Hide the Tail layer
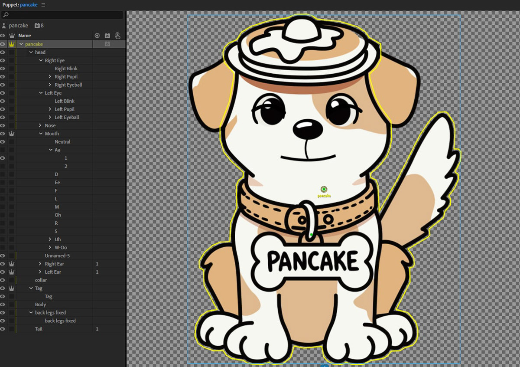Viewport: 520px width, 367px height. pos(3,329)
